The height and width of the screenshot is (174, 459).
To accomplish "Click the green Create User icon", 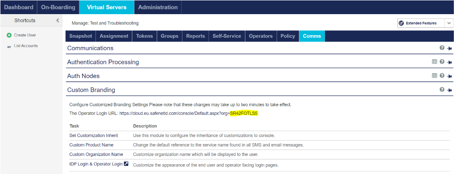I will [x=9, y=35].
